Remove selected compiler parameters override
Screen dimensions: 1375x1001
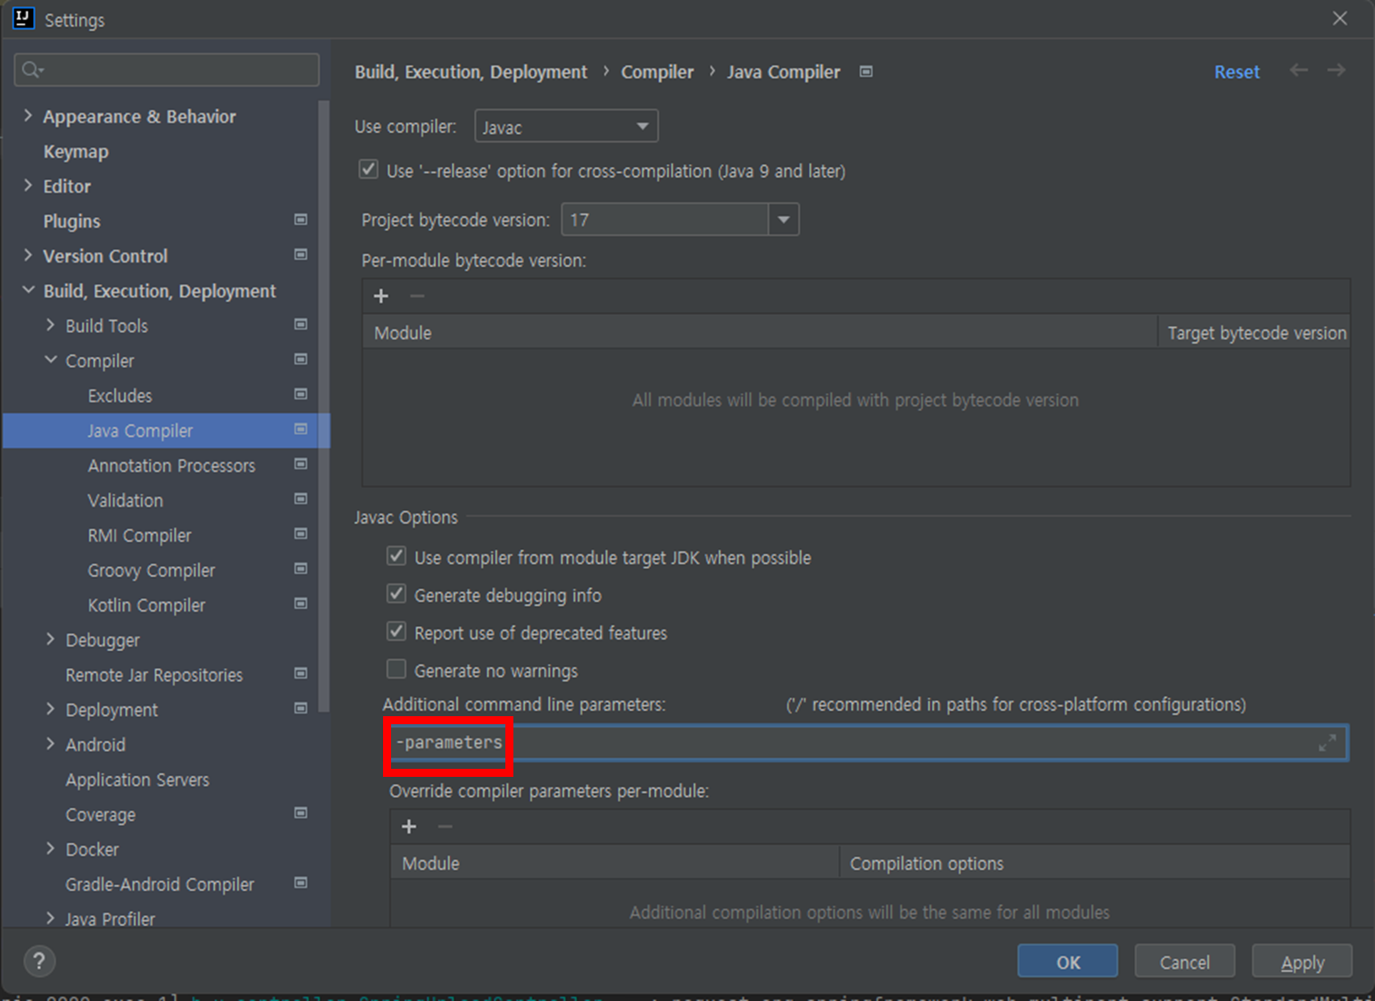coord(445,826)
